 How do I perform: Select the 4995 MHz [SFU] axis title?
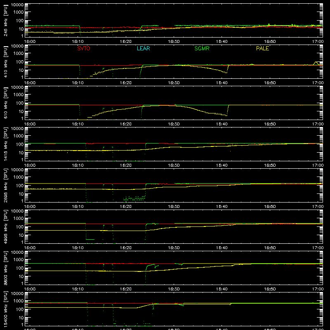6,226
